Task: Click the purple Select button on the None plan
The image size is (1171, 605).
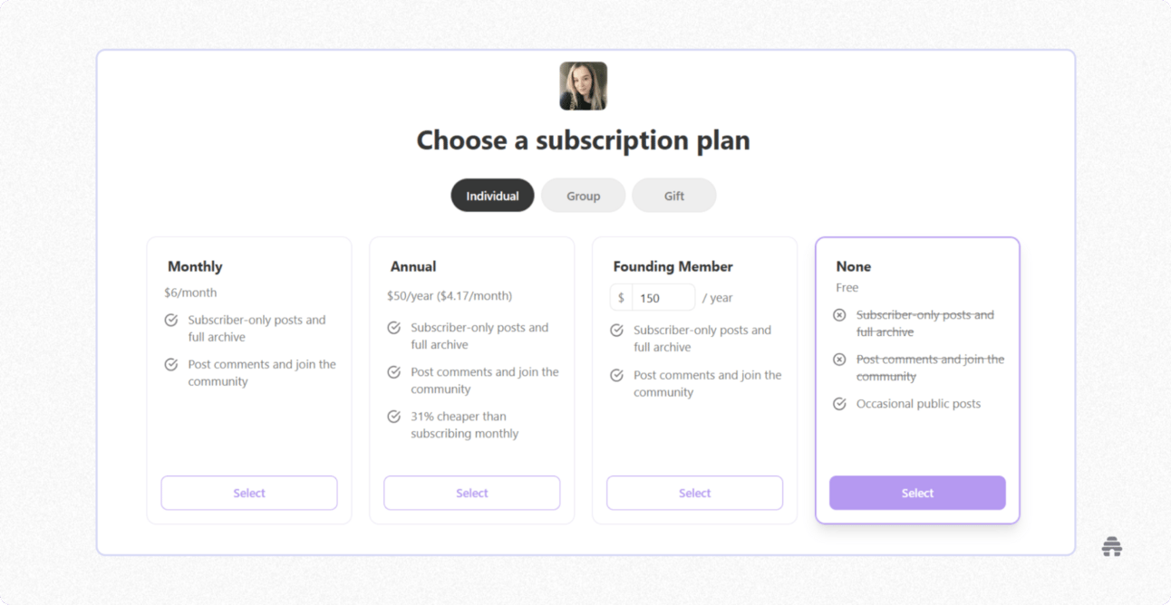Action: [x=917, y=493]
